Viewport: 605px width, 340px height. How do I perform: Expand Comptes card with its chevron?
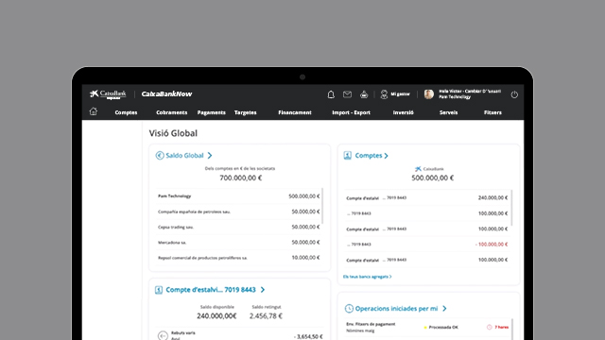[x=387, y=156]
